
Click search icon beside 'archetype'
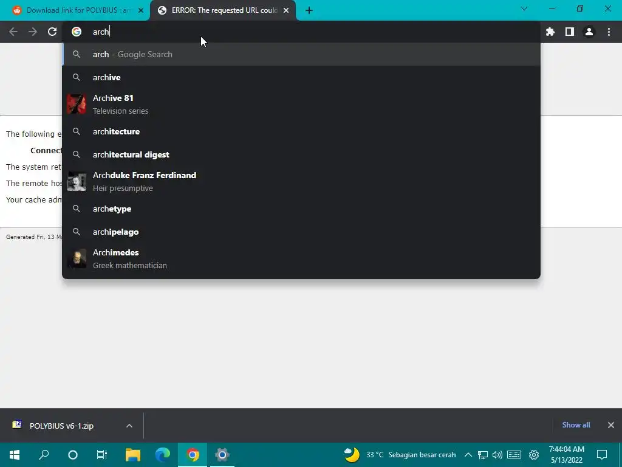point(77,209)
